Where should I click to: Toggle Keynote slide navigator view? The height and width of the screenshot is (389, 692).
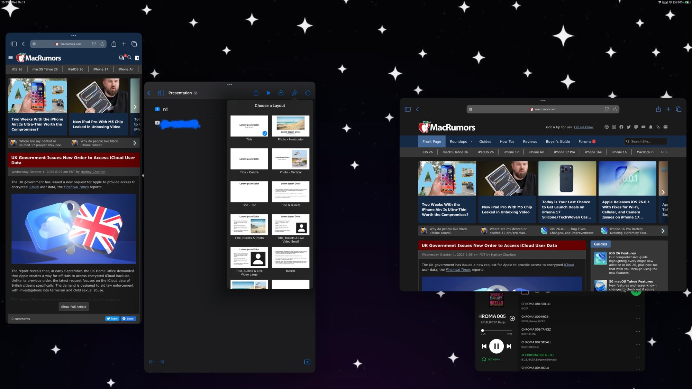pyautogui.click(x=161, y=93)
